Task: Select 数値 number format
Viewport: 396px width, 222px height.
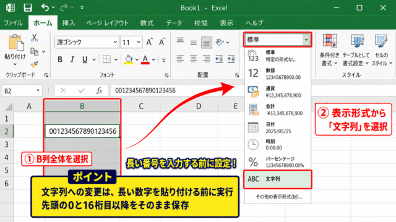Action: tap(278, 73)
